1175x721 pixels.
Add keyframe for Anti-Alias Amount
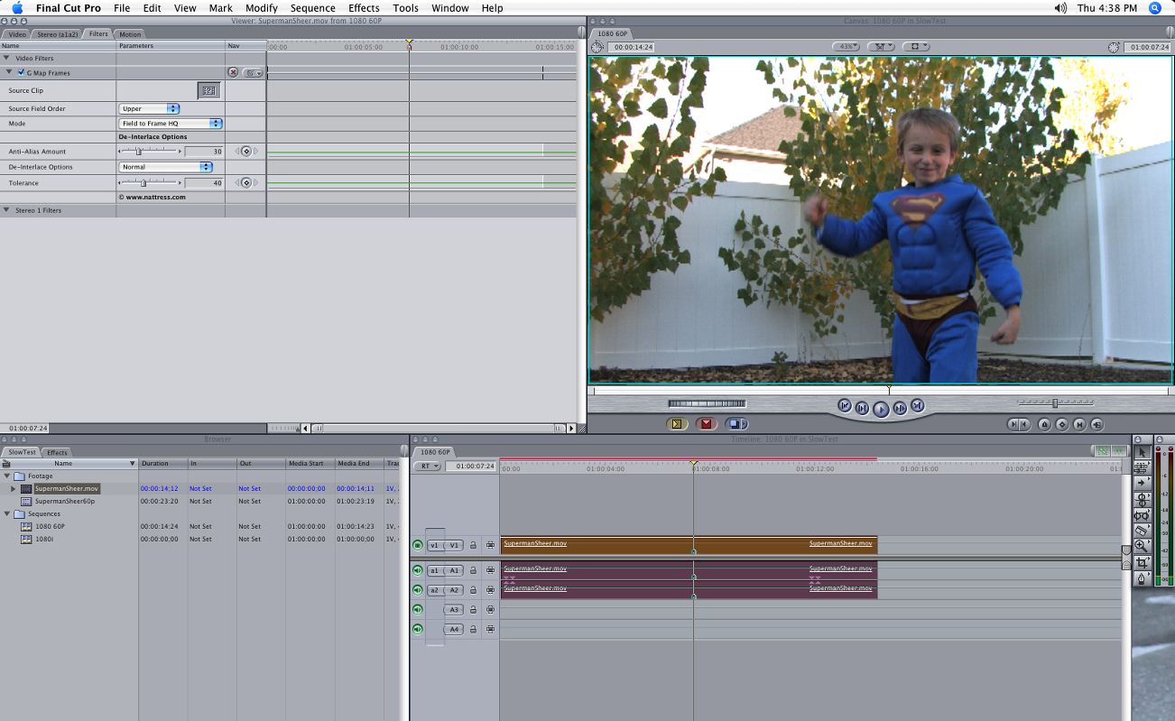245,152
